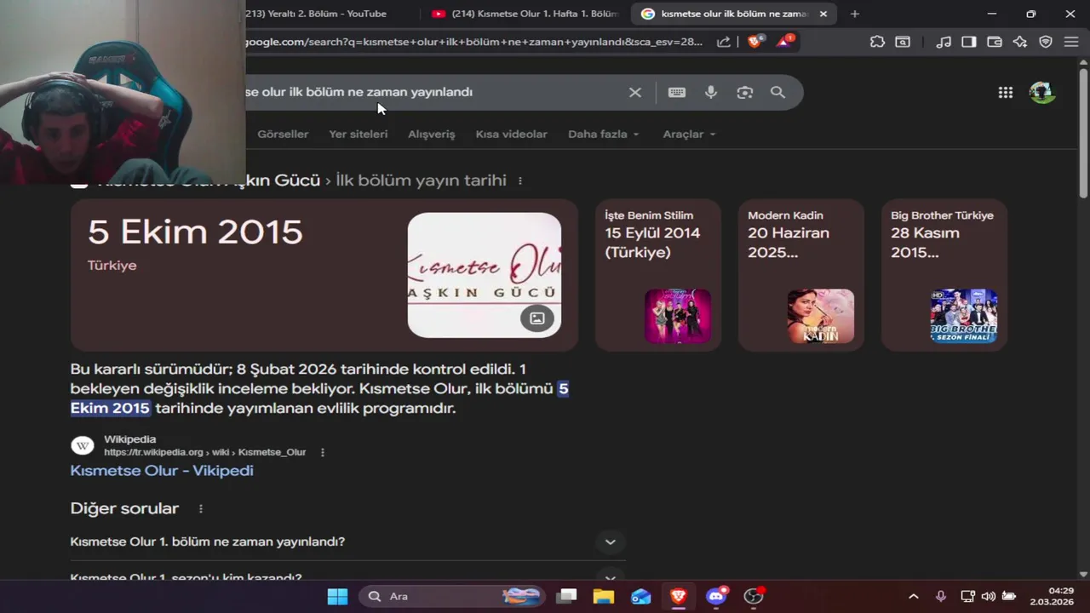Click the İşte Benim Stilim poster thumbnail

(x=678, y=316)
